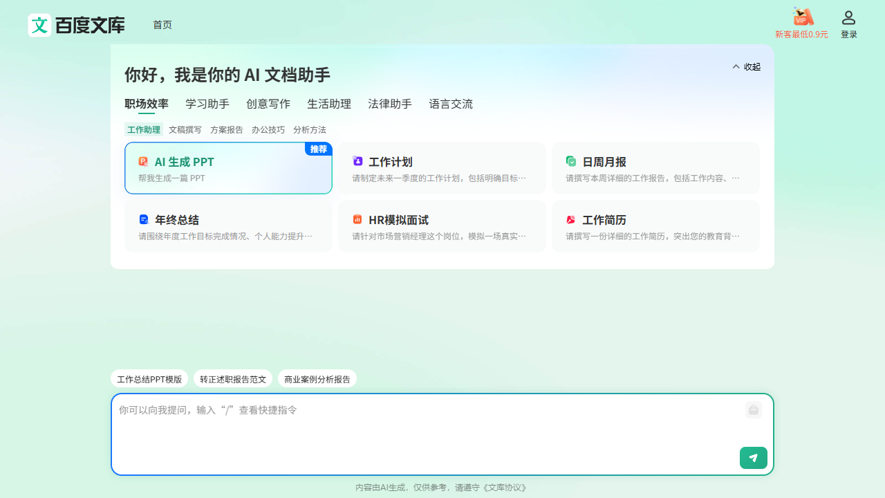Viewport: 885px width, 498px height.
Task: Click the 工作简历 card icon
Action: [571, 220]
